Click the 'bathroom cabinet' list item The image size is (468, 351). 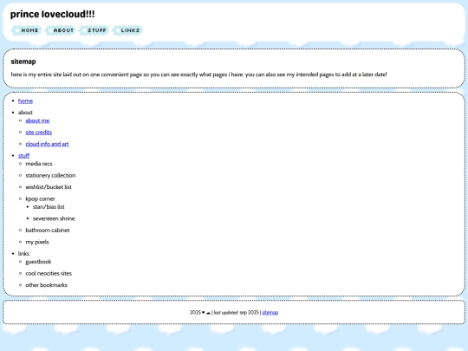48,231
